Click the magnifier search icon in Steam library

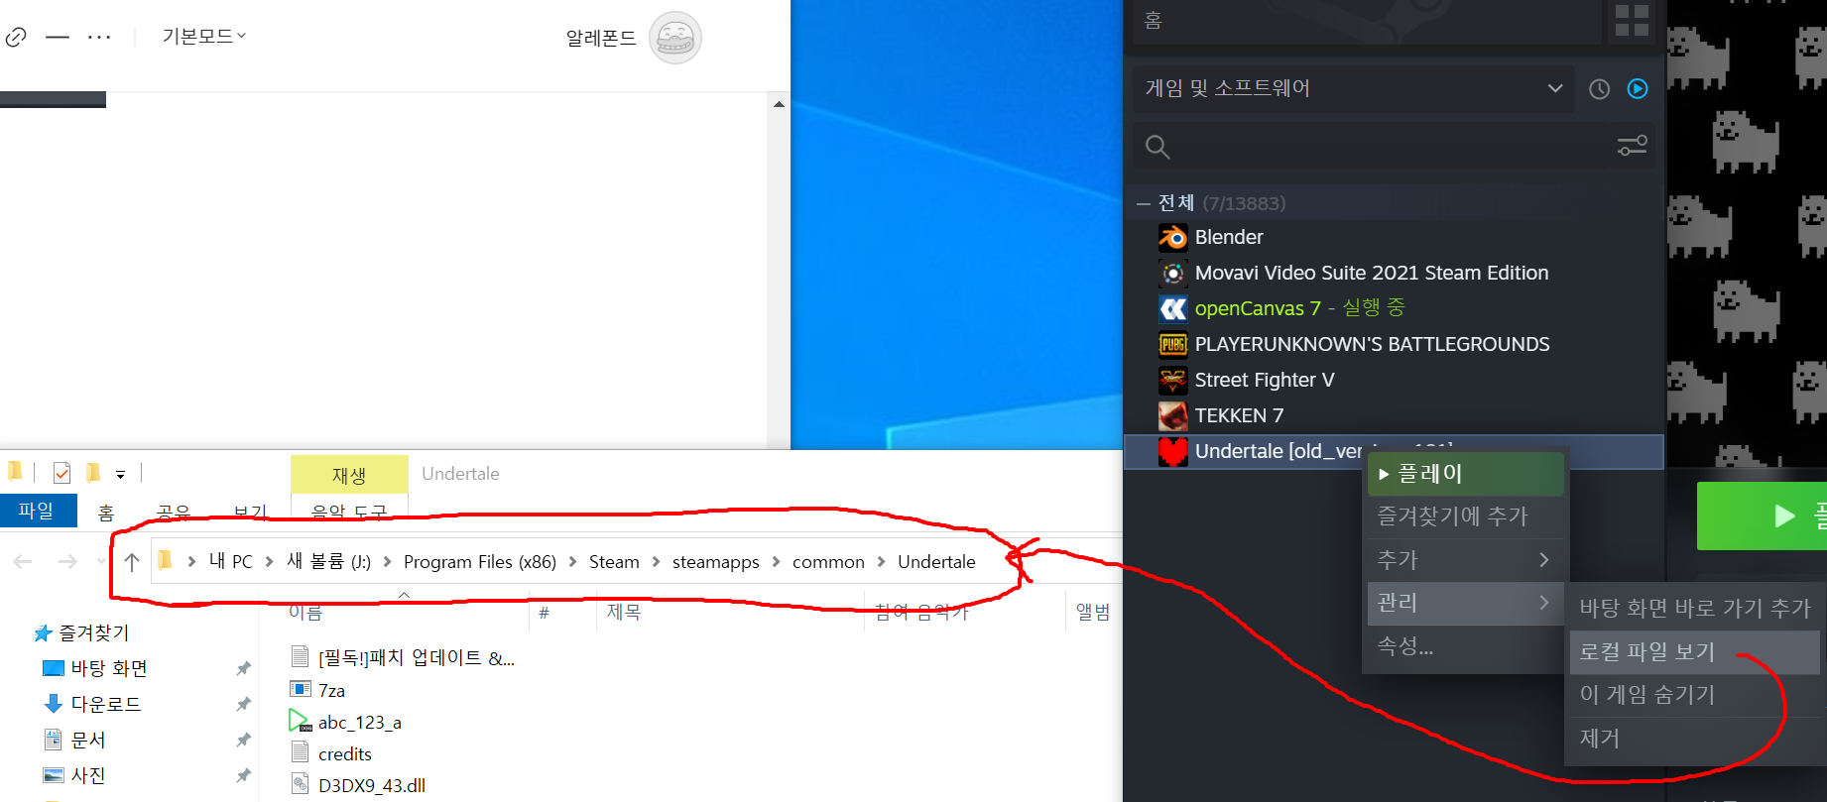coord(1157,148)
